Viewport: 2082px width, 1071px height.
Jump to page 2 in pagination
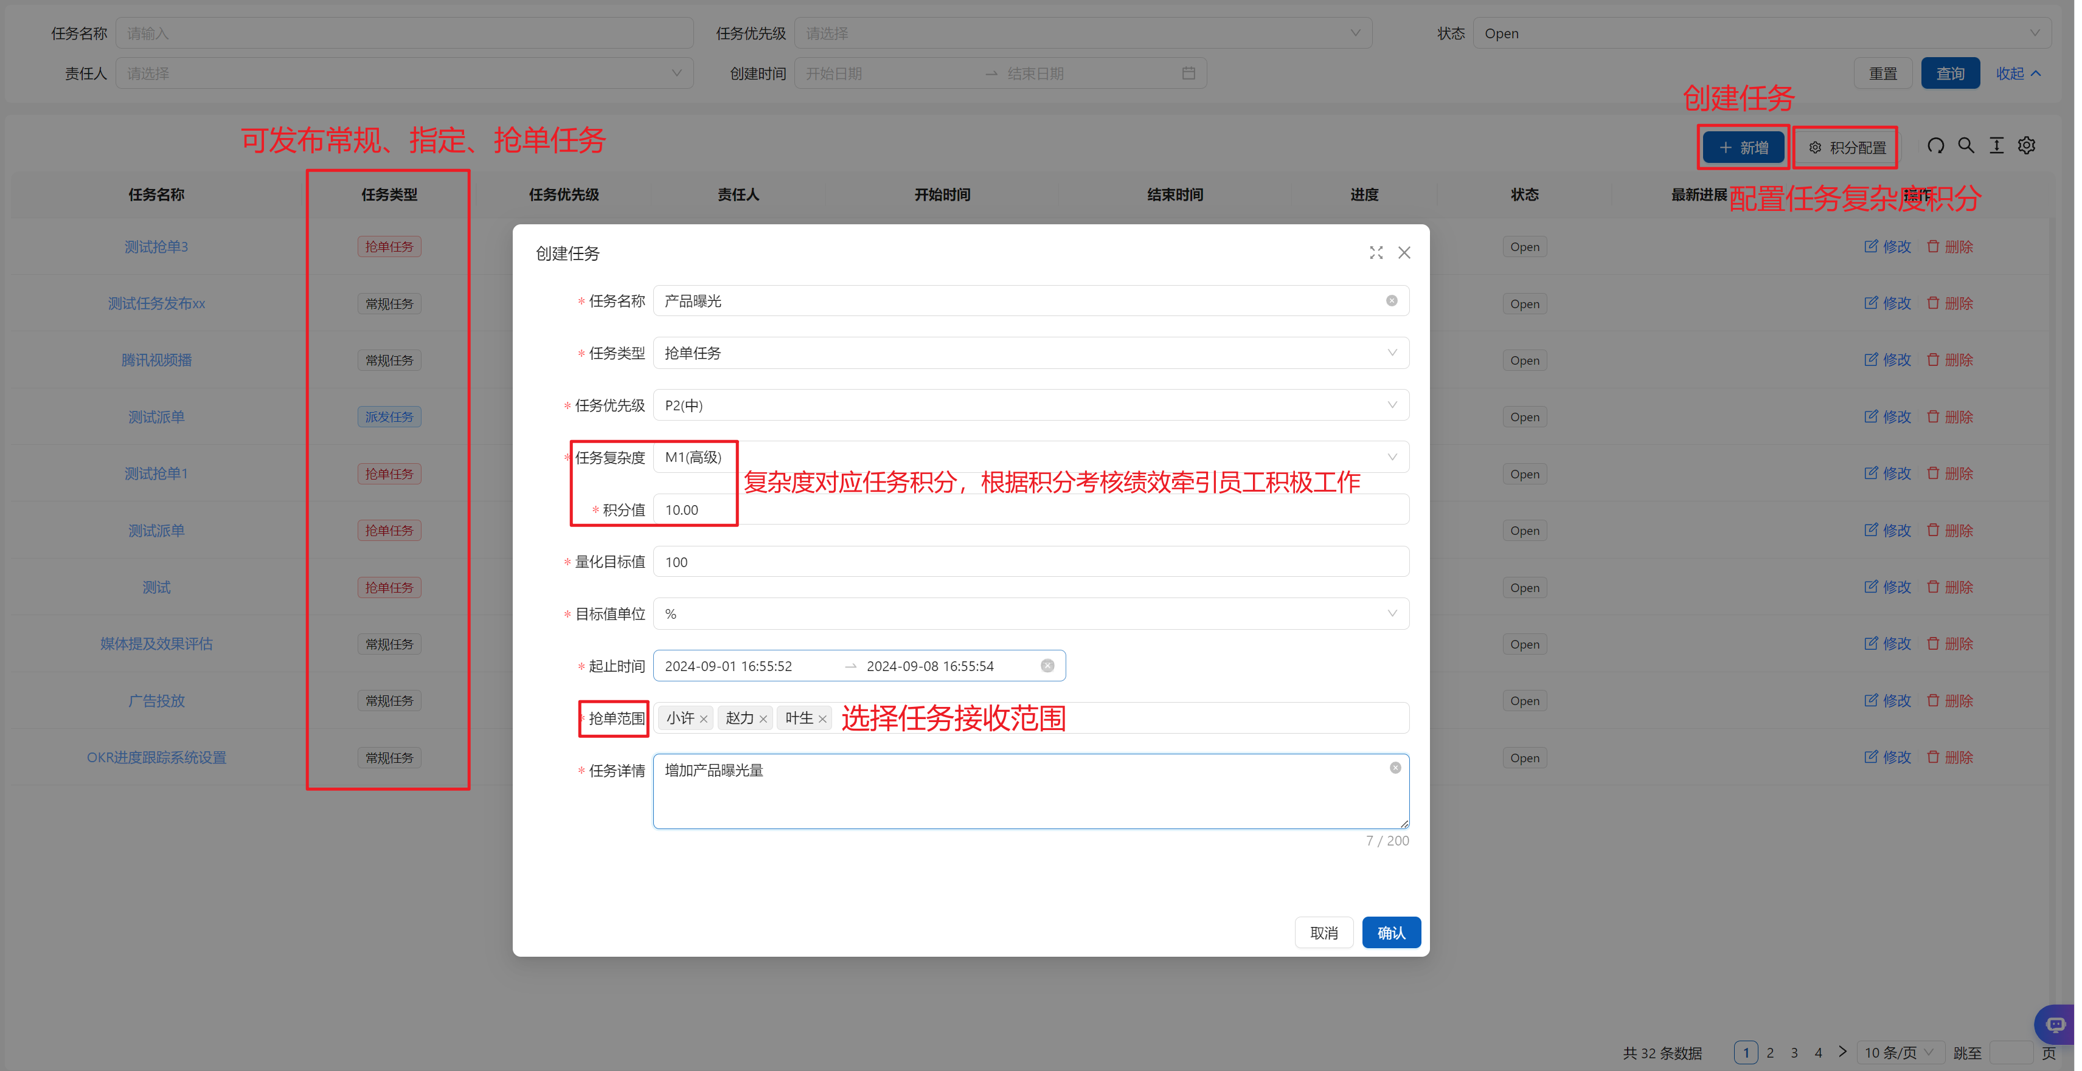coord(1770,1052)
